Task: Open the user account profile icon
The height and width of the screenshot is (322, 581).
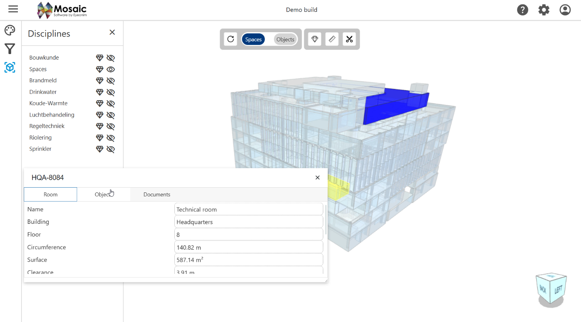Action: point(565,10)
